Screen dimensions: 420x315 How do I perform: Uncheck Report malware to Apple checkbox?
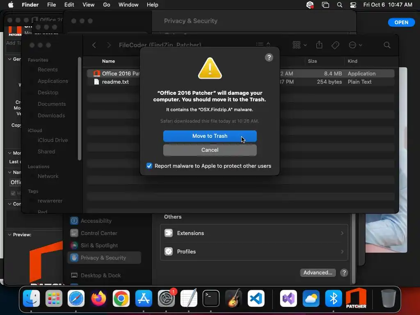click(x=149, y=166)
